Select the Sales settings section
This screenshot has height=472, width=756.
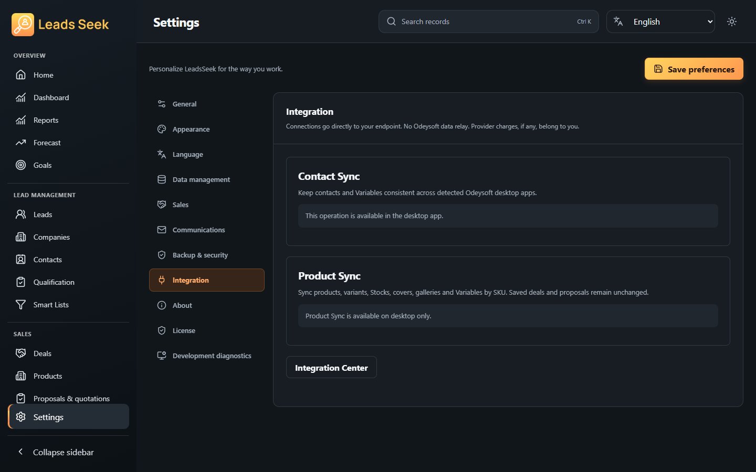[x=206, y=205]
